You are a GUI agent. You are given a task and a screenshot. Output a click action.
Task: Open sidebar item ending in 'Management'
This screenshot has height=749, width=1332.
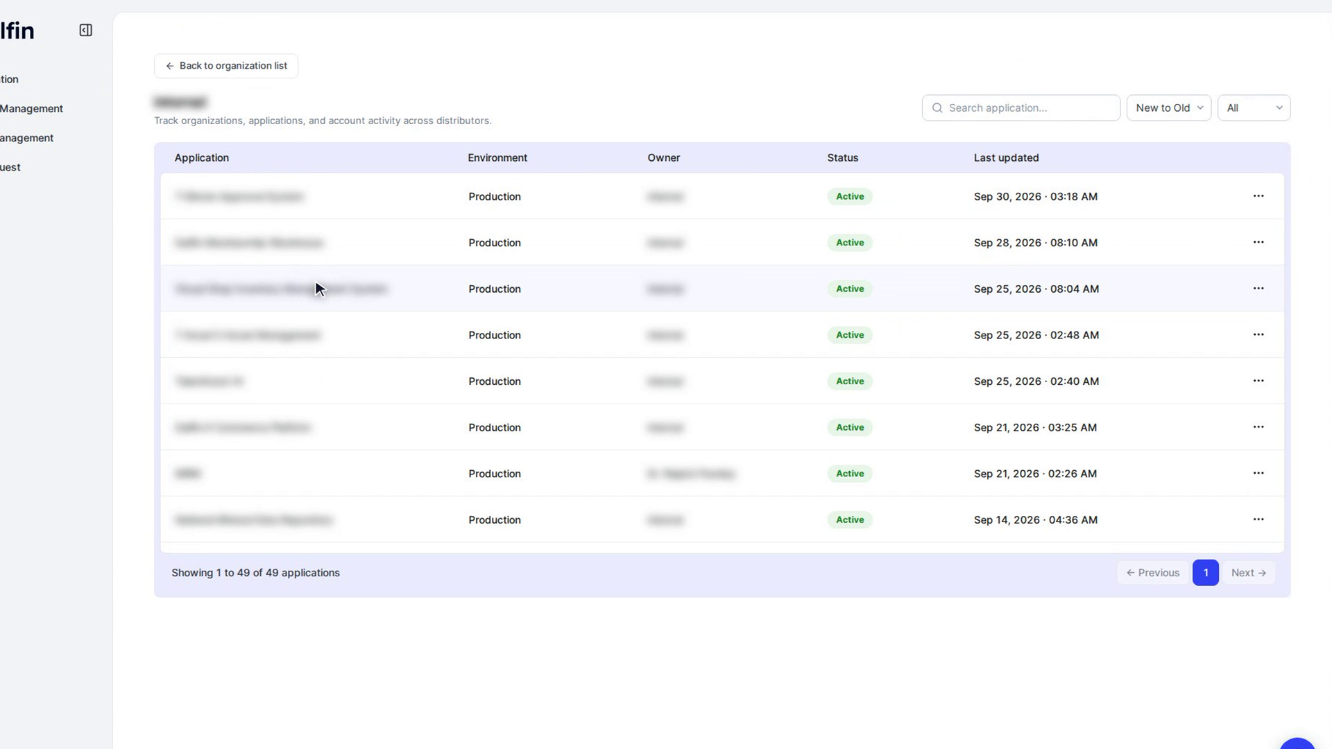31,109
